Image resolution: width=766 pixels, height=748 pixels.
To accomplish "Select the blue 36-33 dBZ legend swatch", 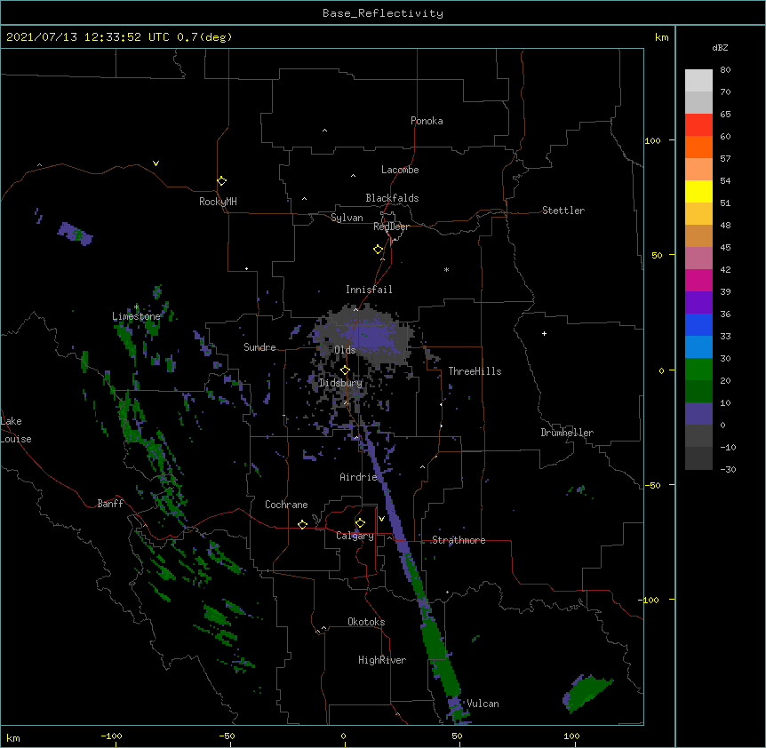I will 698,324.
